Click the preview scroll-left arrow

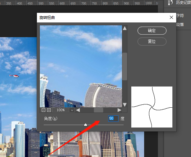click(x=78, y=110)
